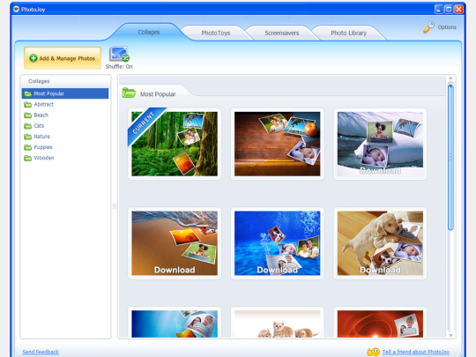Viewport: 476px width, 357px height.
Task: Click the Most Popular header folder icon
Action: coord(129,93)
